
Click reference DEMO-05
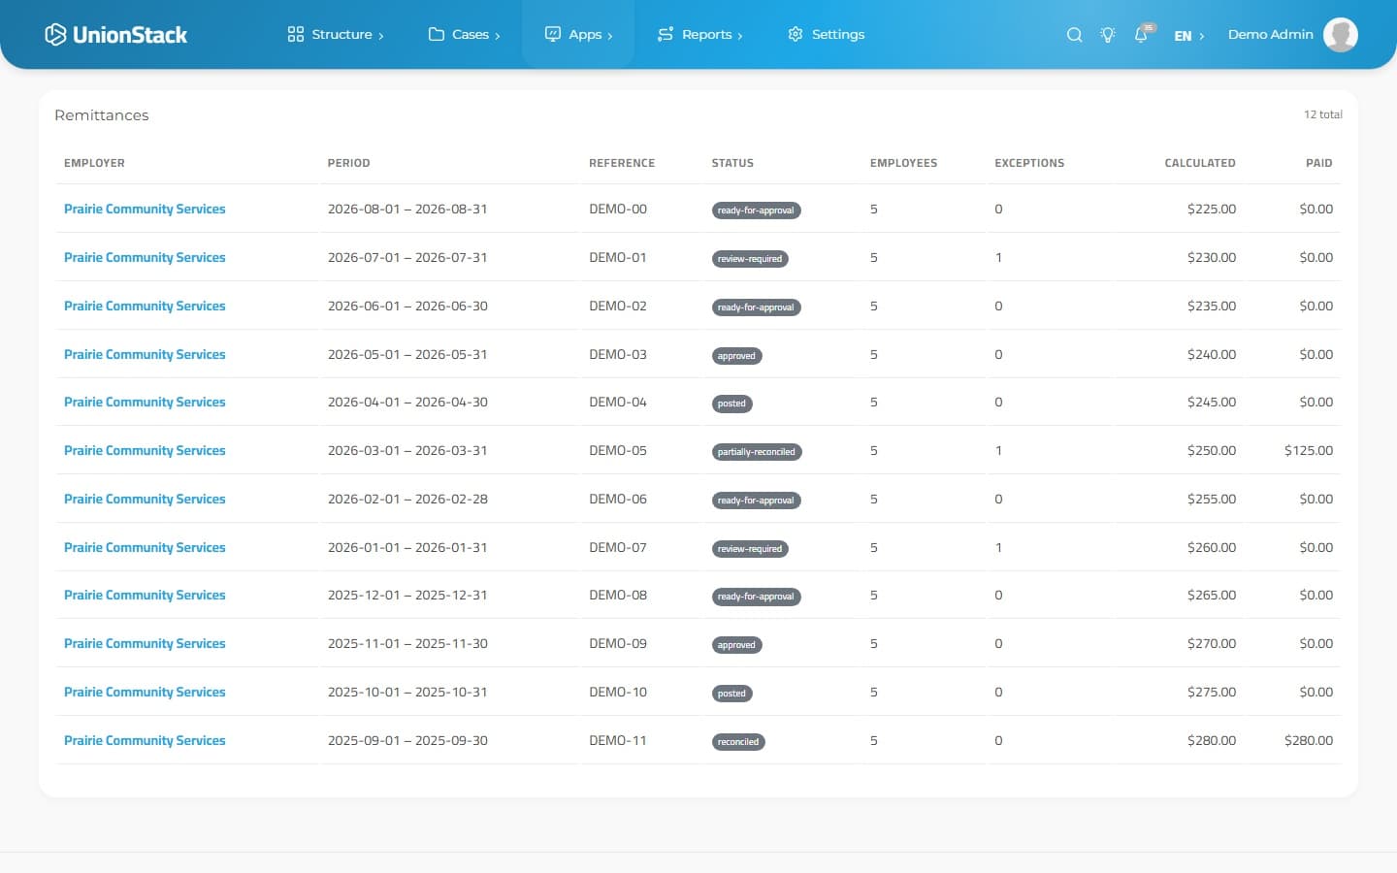click(618, 450)
